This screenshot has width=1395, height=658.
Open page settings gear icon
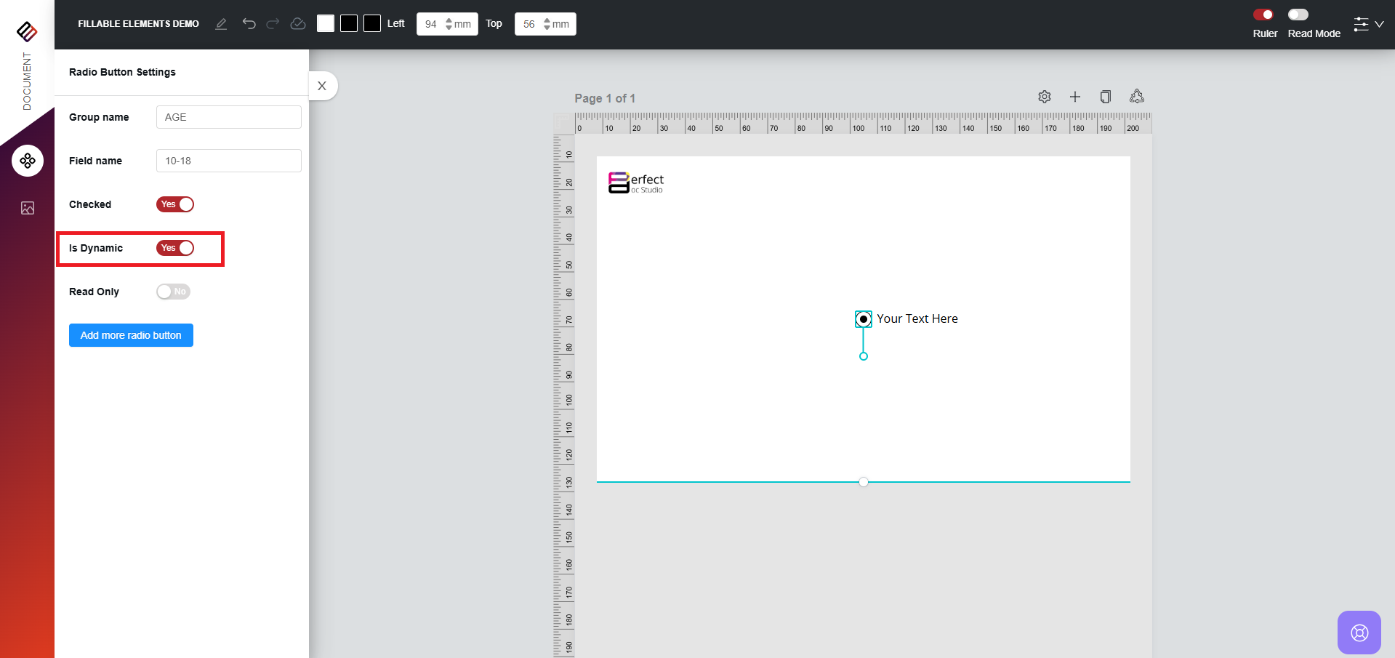[1045, 97]
